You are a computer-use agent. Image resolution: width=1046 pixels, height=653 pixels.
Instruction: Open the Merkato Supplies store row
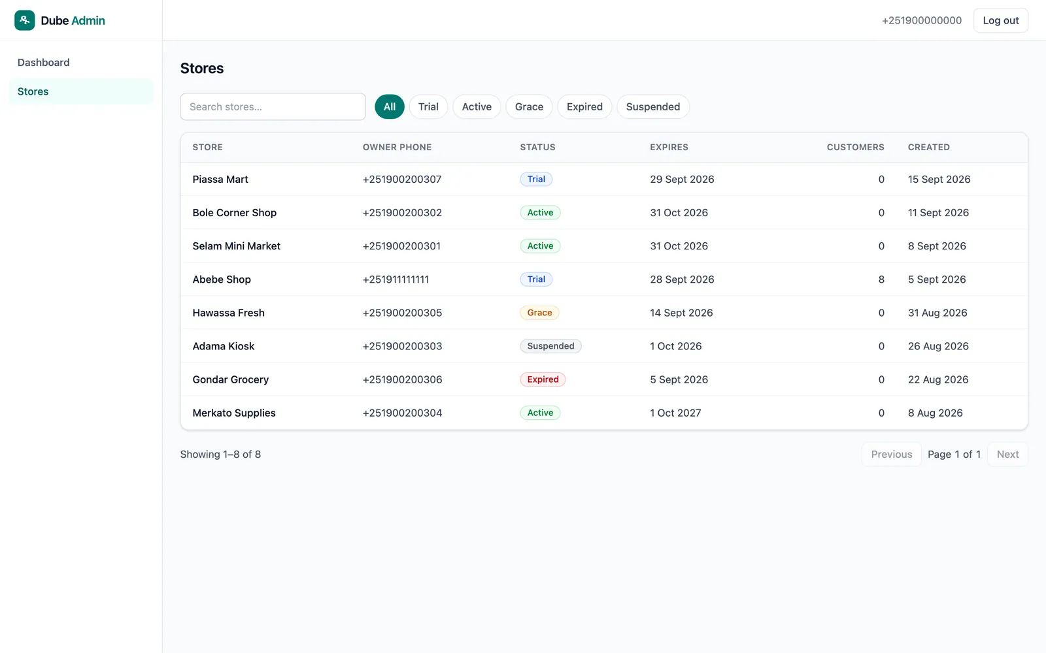604,413
